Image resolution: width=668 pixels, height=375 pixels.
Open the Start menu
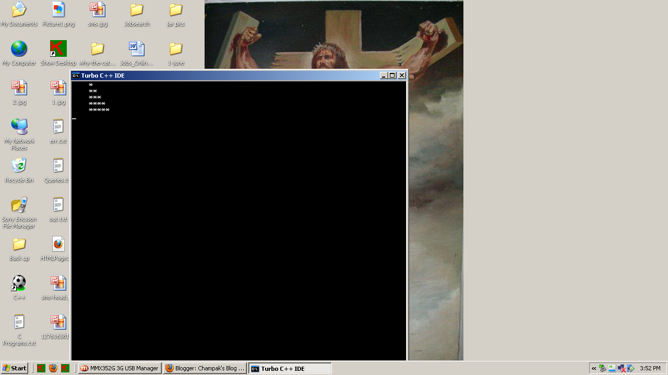tap(15, 368)
